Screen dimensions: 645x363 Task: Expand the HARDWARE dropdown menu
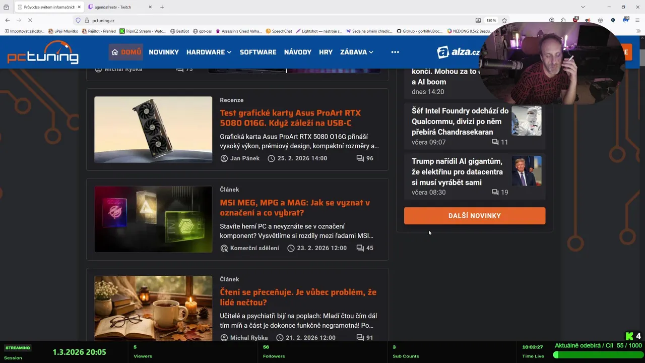209,52
